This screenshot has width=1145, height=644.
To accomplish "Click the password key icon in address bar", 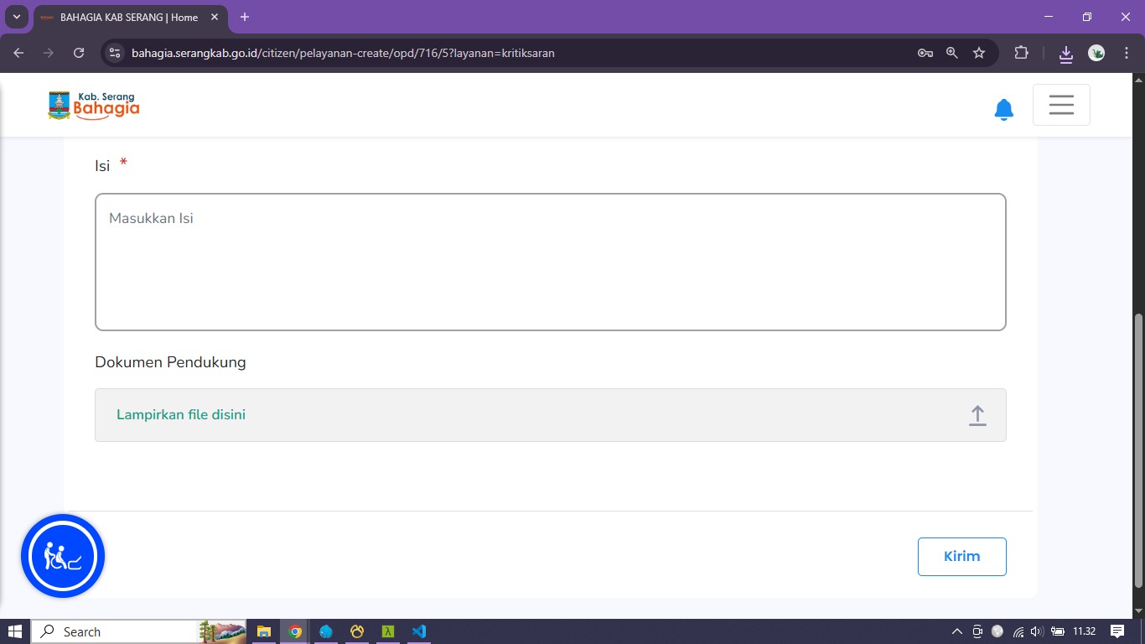I will (925, 53).
